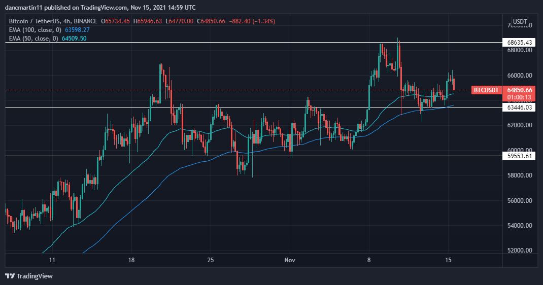Viewport: 543px width, 285px height.
Task: Click the date label 8 on time axis
Action: (369, 260)
